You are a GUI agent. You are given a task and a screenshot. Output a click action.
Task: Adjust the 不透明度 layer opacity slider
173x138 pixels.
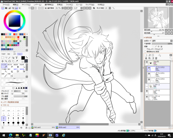tap(162, 44)
